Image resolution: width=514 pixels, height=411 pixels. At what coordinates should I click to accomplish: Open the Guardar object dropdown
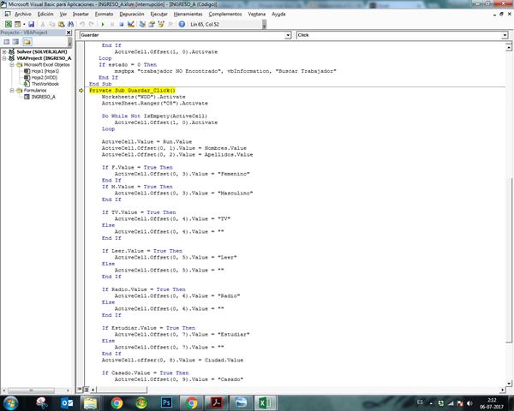click(287, 35)
